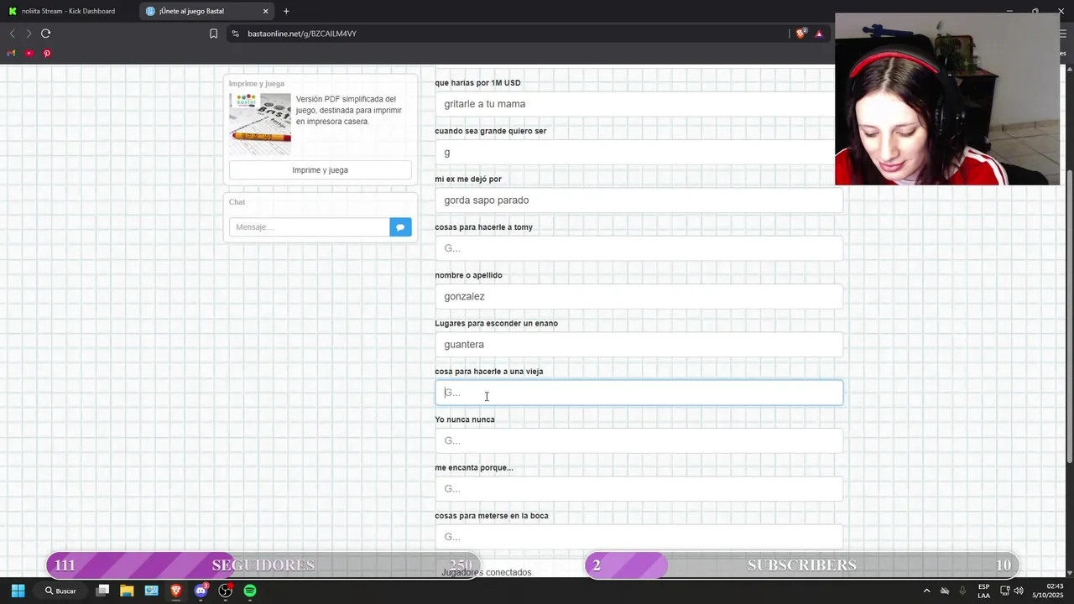Image resolution: width=1074 pixels, height=604 pixels.
Task: Open the Brave Rewards triangle icon
Action: coord(819,34)
